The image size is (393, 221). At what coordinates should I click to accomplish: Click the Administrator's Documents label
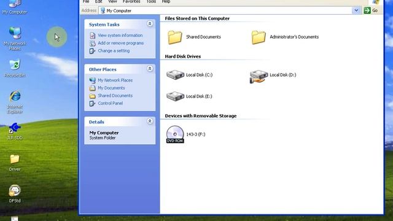tap(294, 37)
